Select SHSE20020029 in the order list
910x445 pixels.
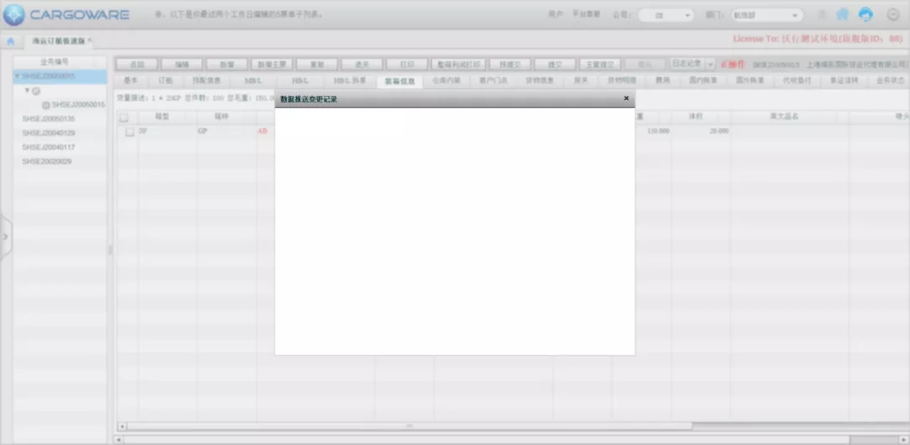46,161
